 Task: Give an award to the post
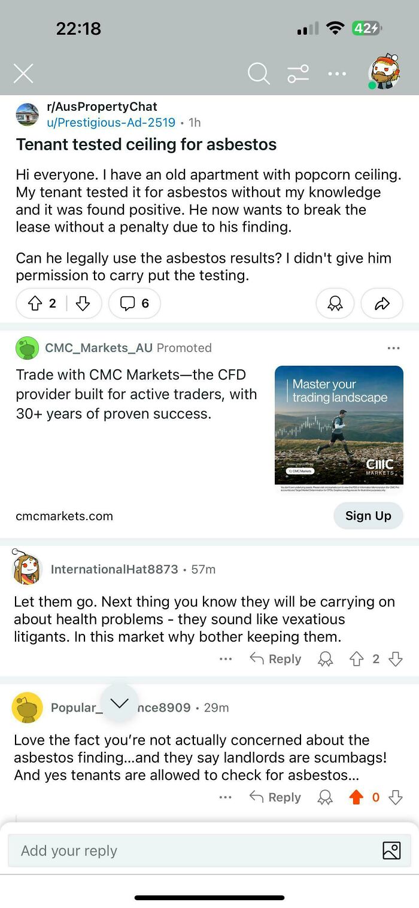(335, 303)
